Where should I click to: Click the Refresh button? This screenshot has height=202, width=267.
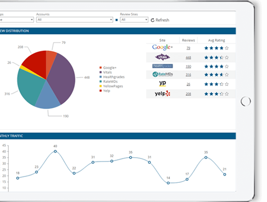pyautogui.click(x=160, y=20)
